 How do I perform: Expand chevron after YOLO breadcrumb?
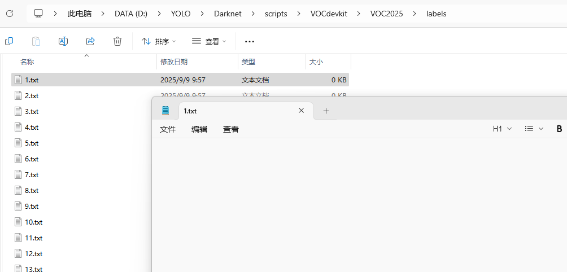pos(202,14)
